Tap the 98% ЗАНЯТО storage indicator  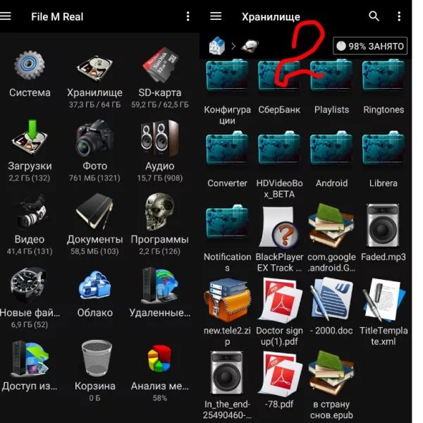point(370,46)
